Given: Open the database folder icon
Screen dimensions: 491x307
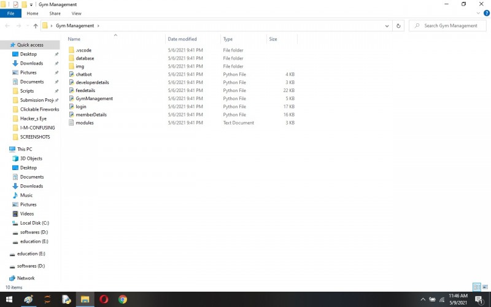Looking at the screenshot, I should click(x=71, y=58).
